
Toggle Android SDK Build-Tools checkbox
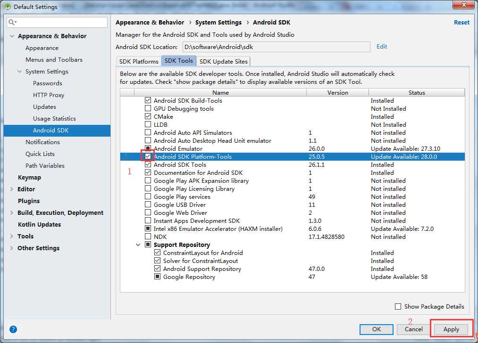(x=148, y=100)
